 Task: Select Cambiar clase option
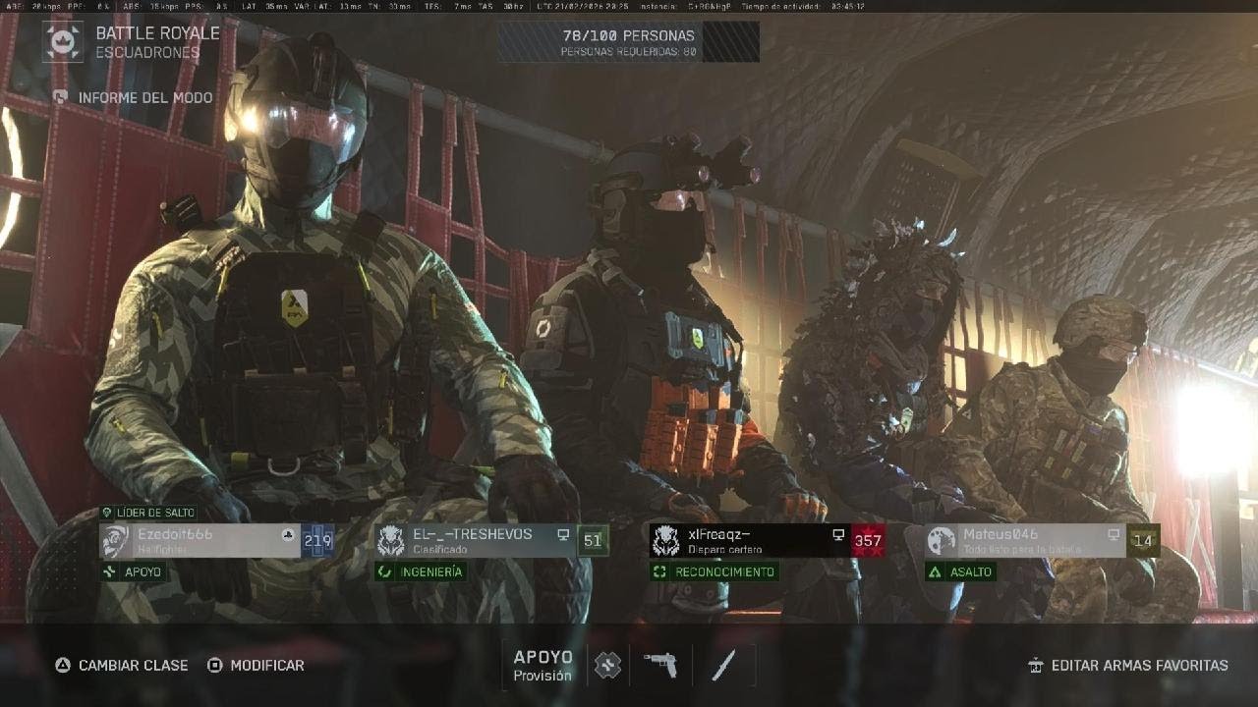click(x=121, y=665)
